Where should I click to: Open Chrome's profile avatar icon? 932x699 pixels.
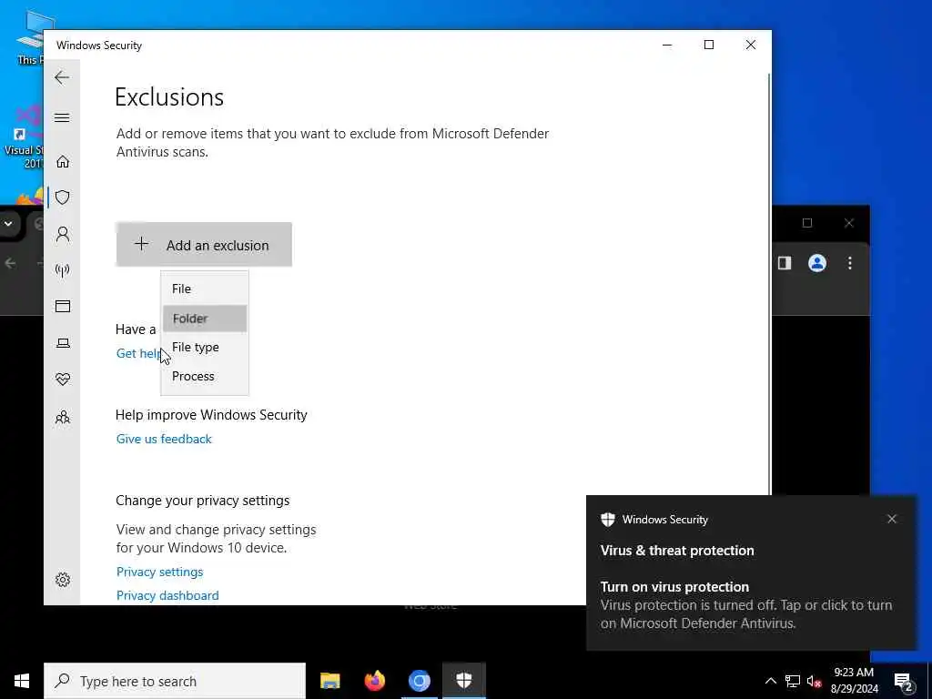817,263
